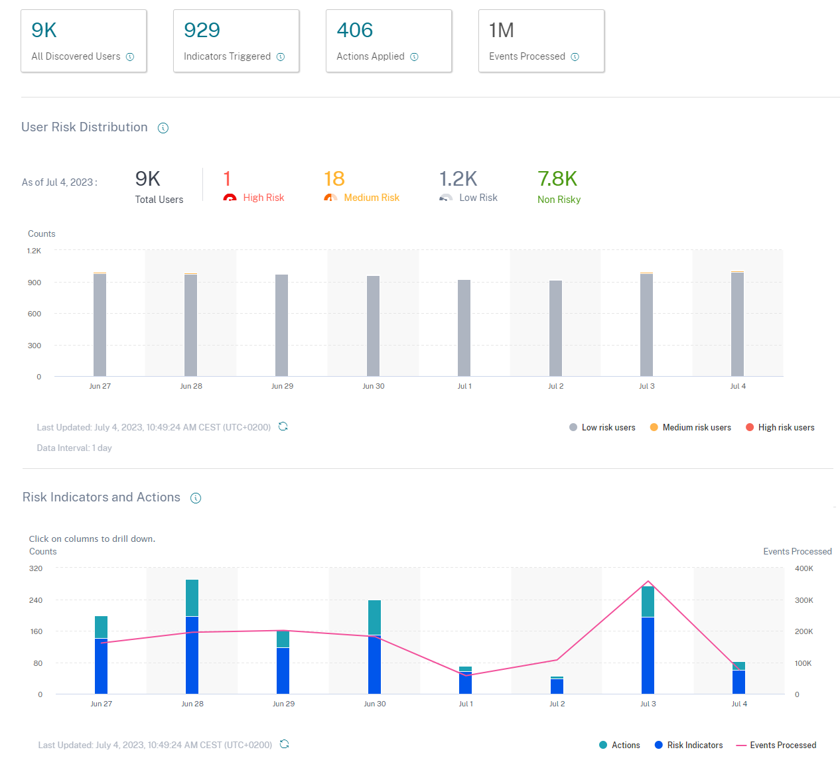
Task: Refresh the Risk Indicators and Actions chart
Action: (285, 744)
